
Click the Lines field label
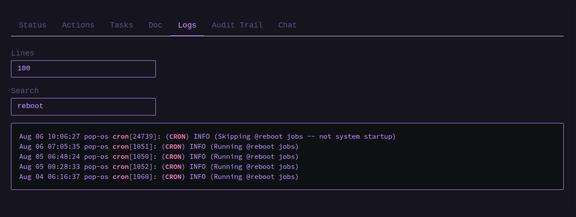pos(22,53)
